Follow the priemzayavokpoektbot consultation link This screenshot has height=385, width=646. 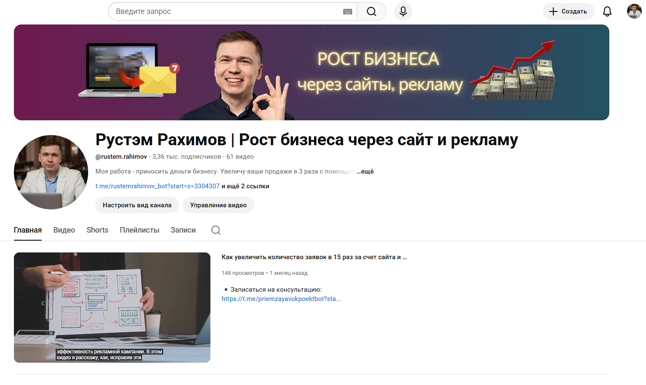[x=281, y=299]
